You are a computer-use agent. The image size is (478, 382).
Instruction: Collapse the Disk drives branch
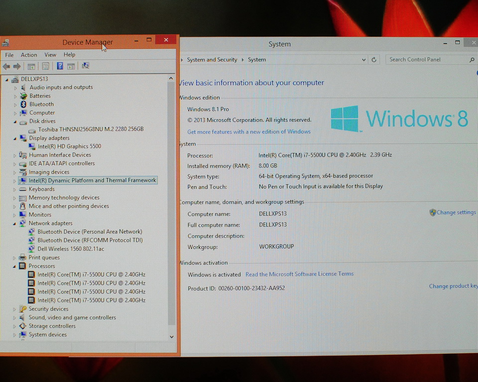click(14, 121)
